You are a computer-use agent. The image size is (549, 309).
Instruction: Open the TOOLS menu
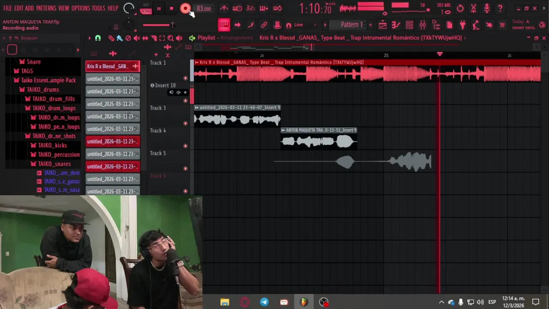pyautogui.click(x=98, y=8)
